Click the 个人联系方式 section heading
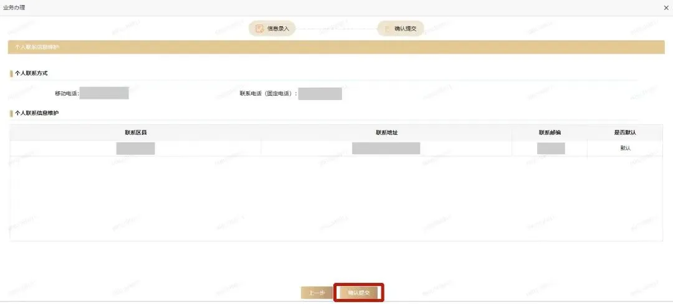 31,73
